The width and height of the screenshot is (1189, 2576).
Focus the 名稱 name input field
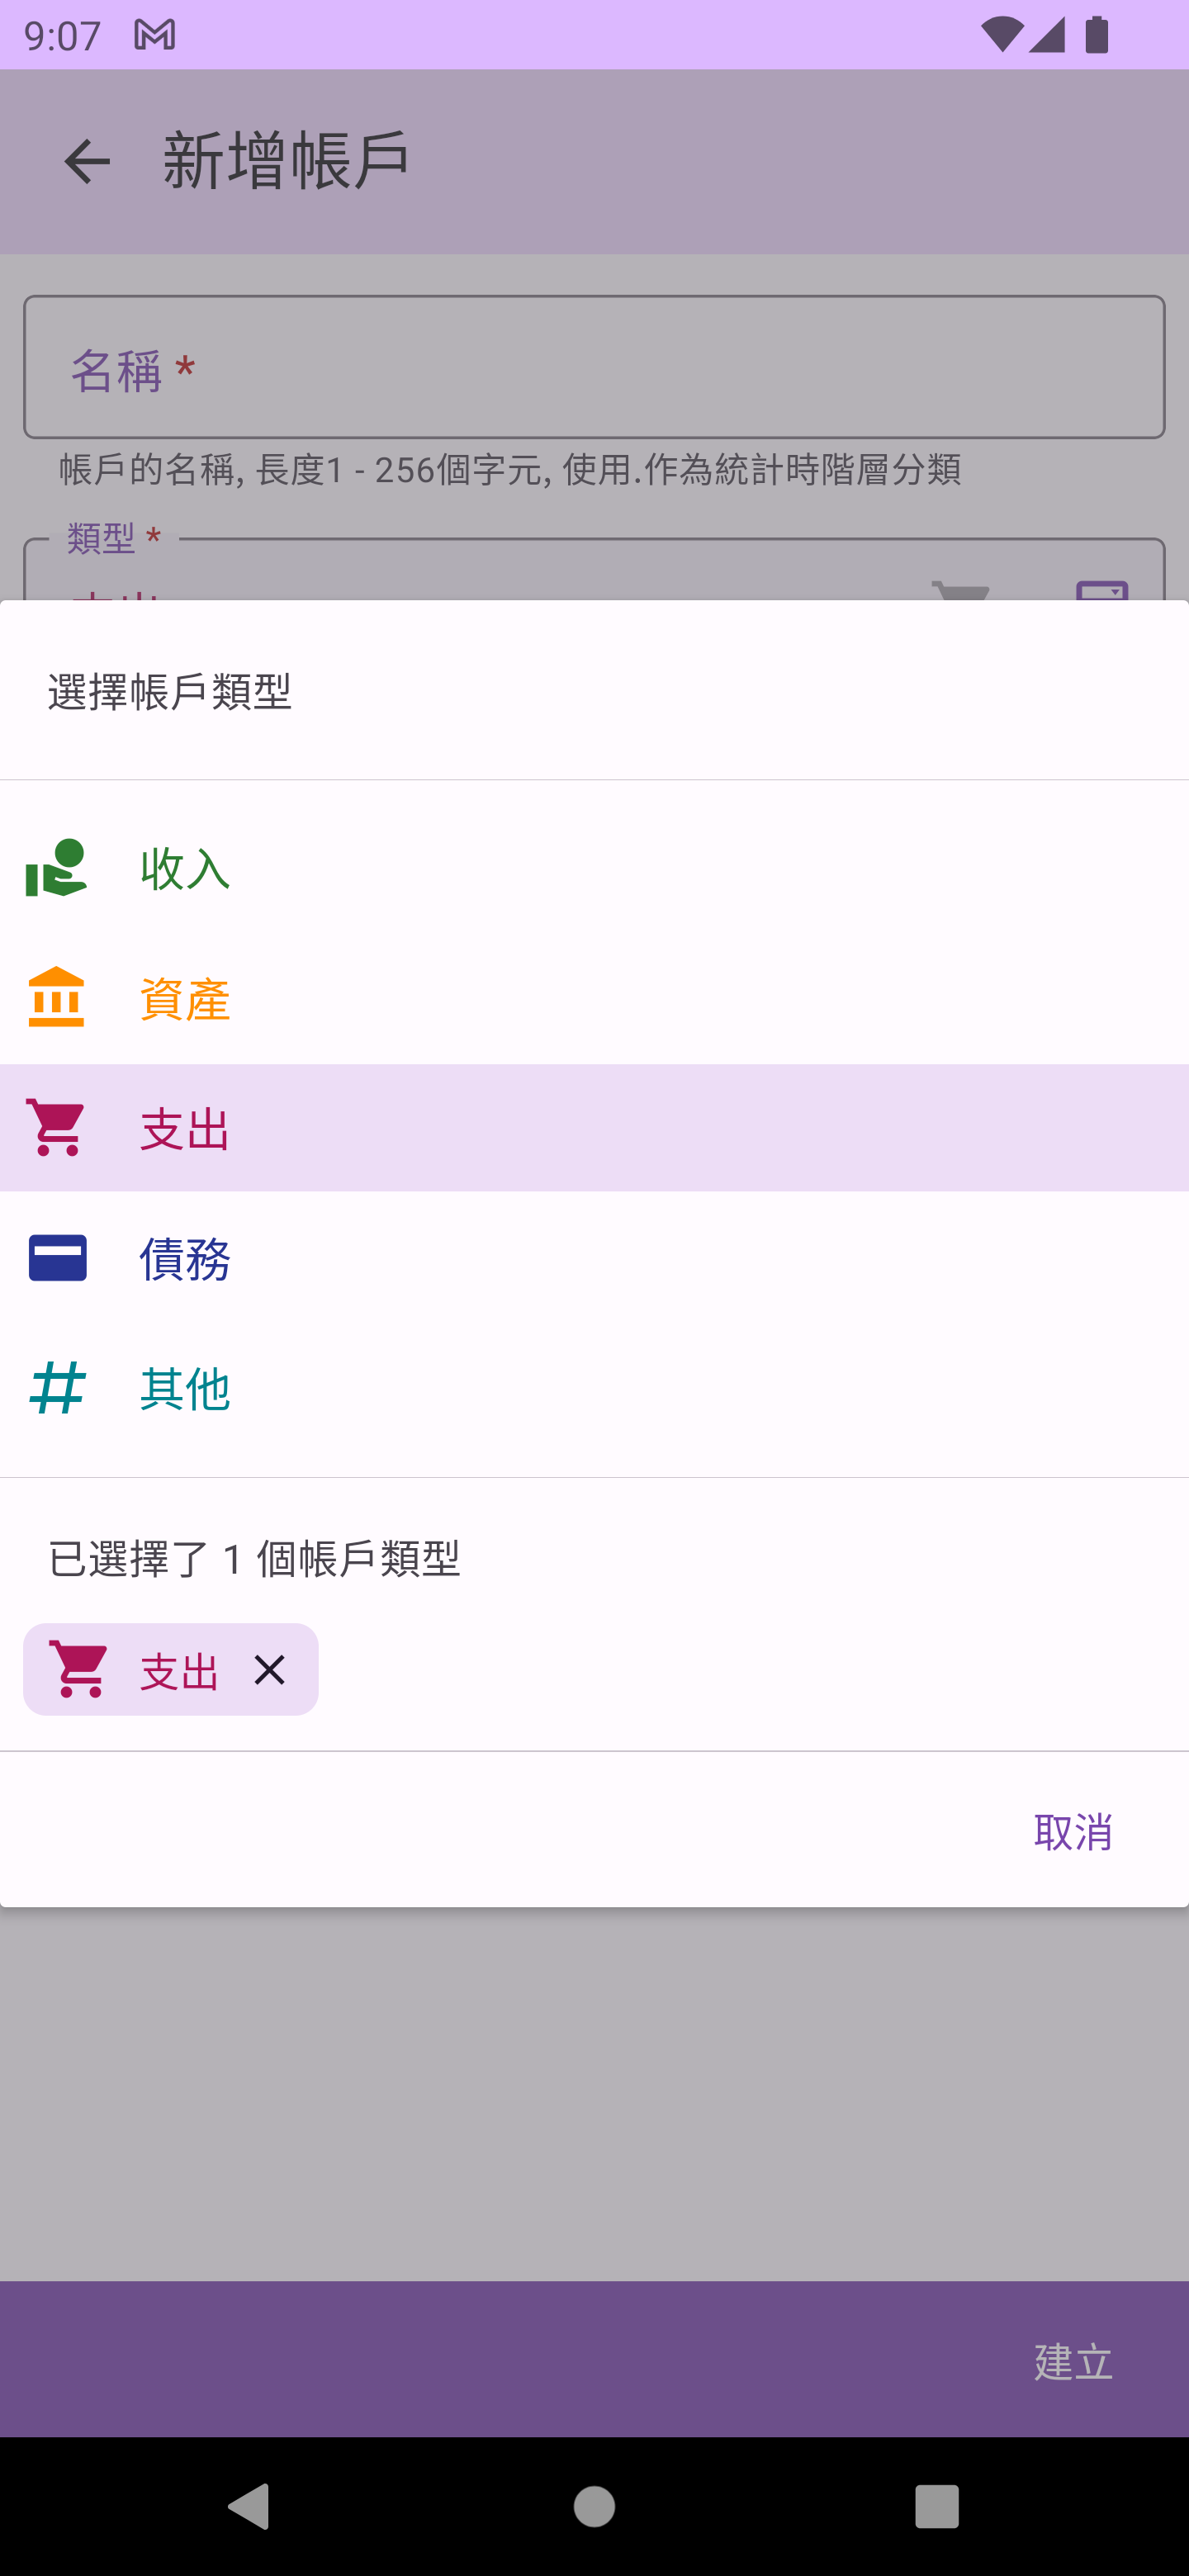pos(594,367)
